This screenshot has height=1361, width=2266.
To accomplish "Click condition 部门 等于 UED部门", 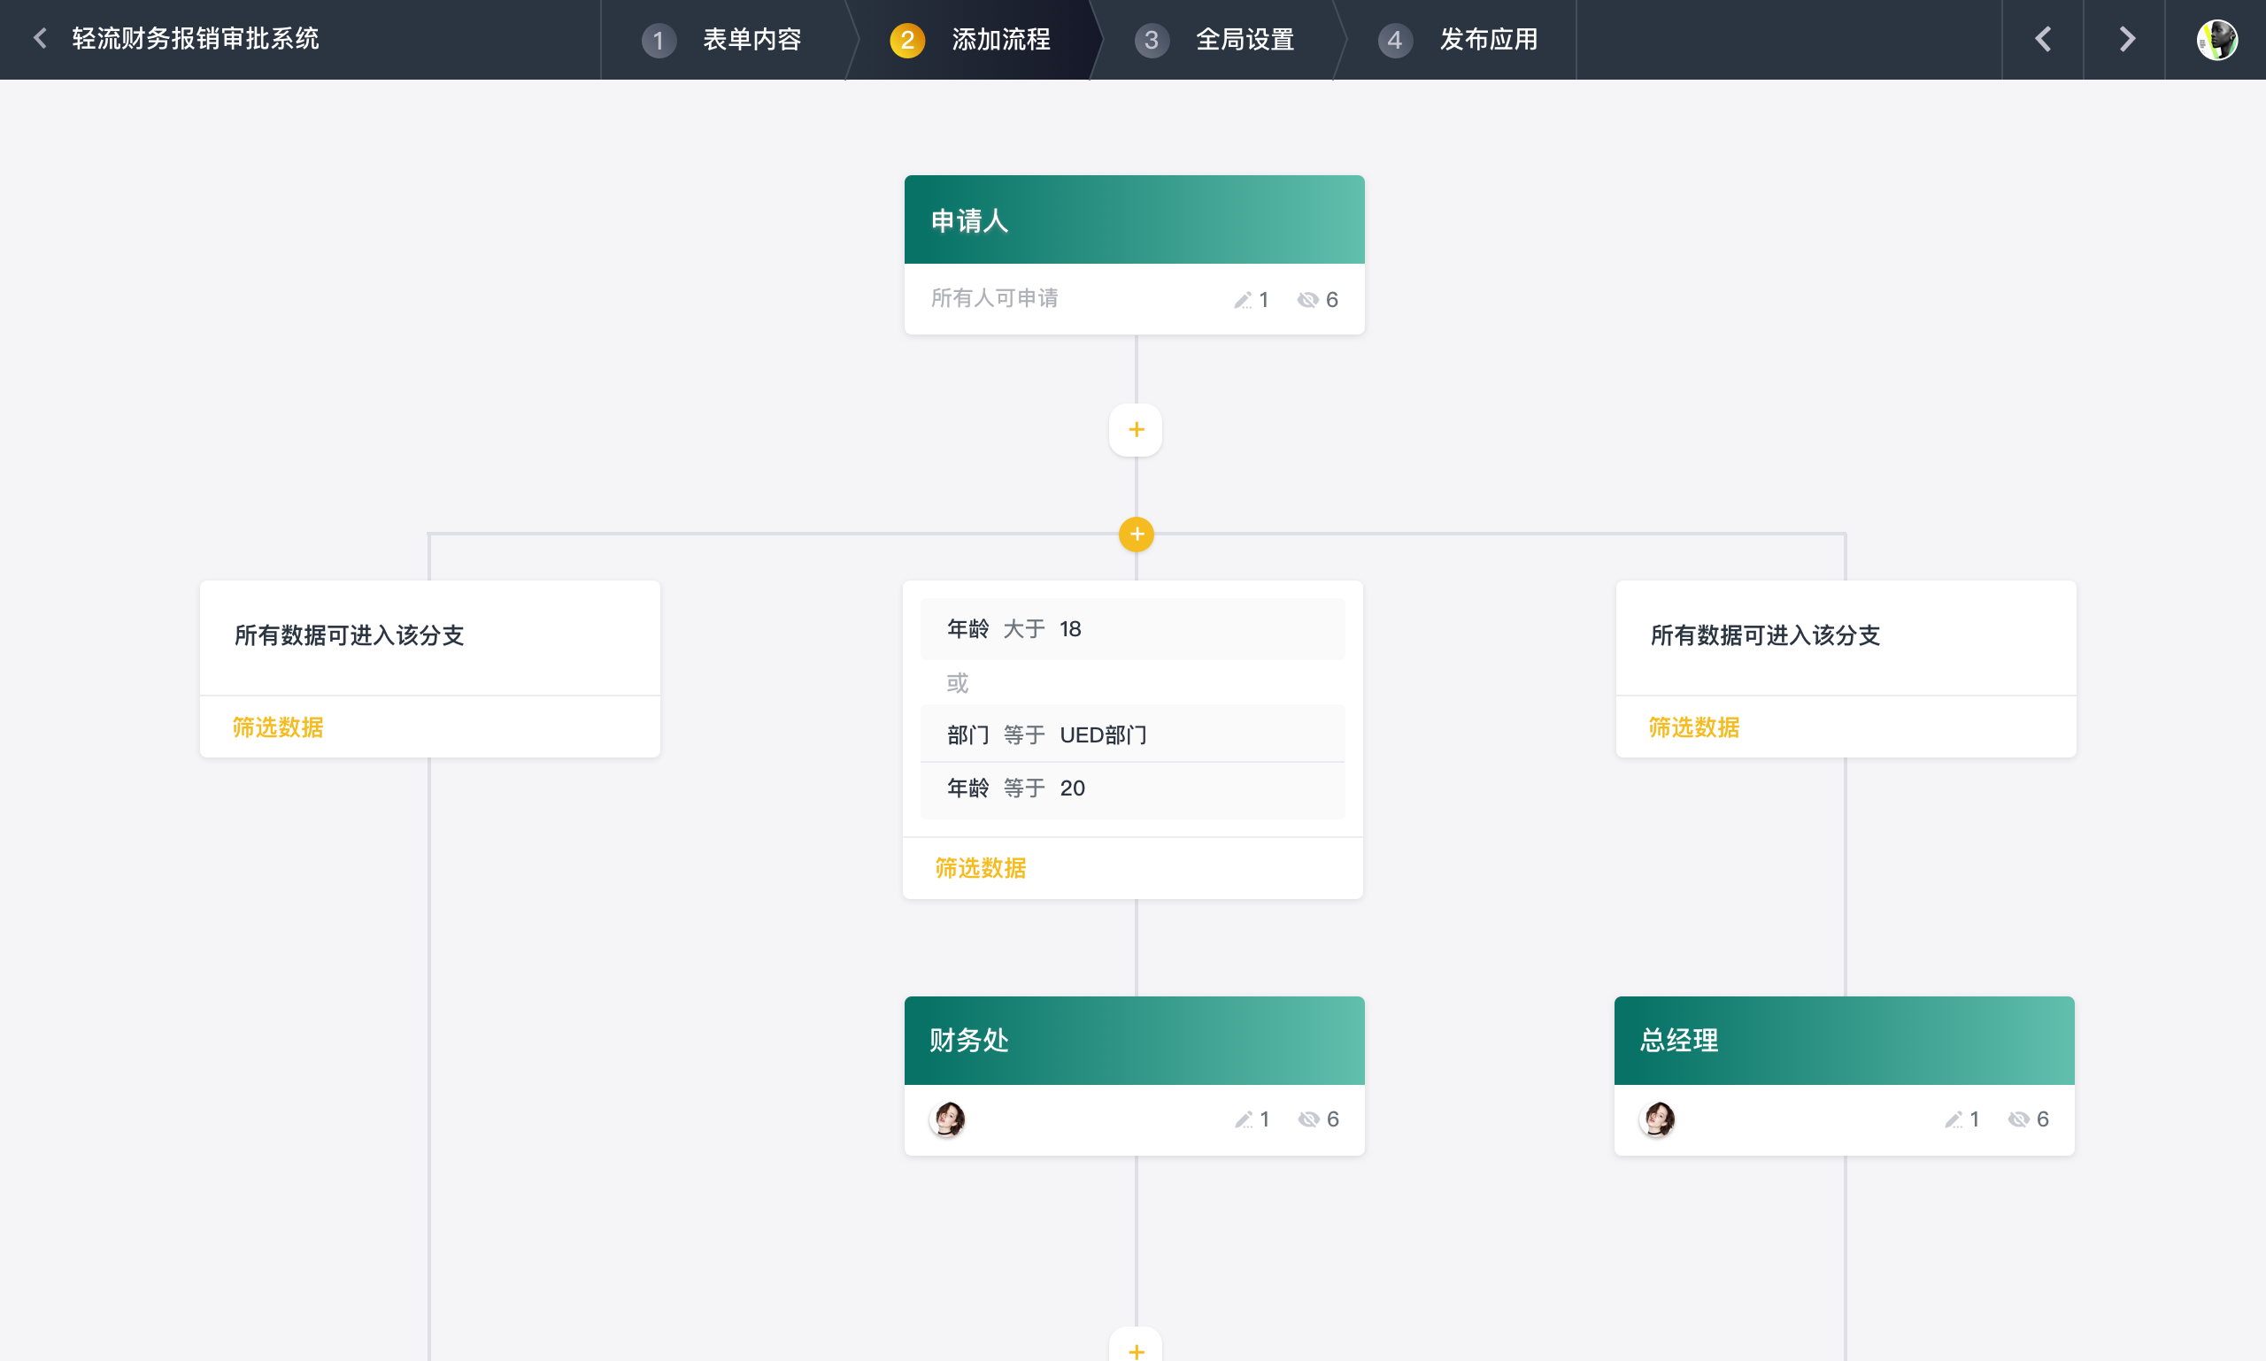I will coord(1133,734).
